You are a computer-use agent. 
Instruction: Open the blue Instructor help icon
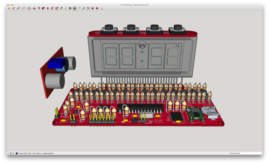16,153
